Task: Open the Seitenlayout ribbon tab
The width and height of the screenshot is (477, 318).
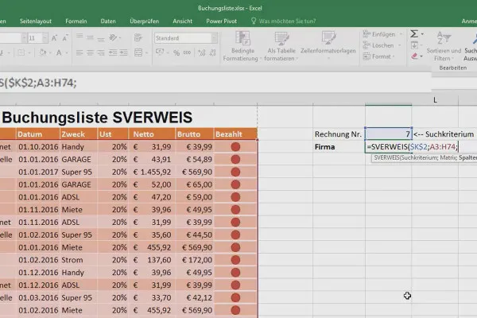Action: coord(36,21)
